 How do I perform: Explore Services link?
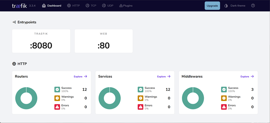pos(164,76)
